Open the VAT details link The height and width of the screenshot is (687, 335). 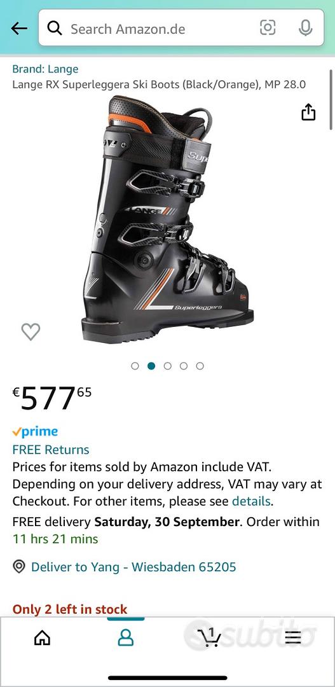coord(251,501)
